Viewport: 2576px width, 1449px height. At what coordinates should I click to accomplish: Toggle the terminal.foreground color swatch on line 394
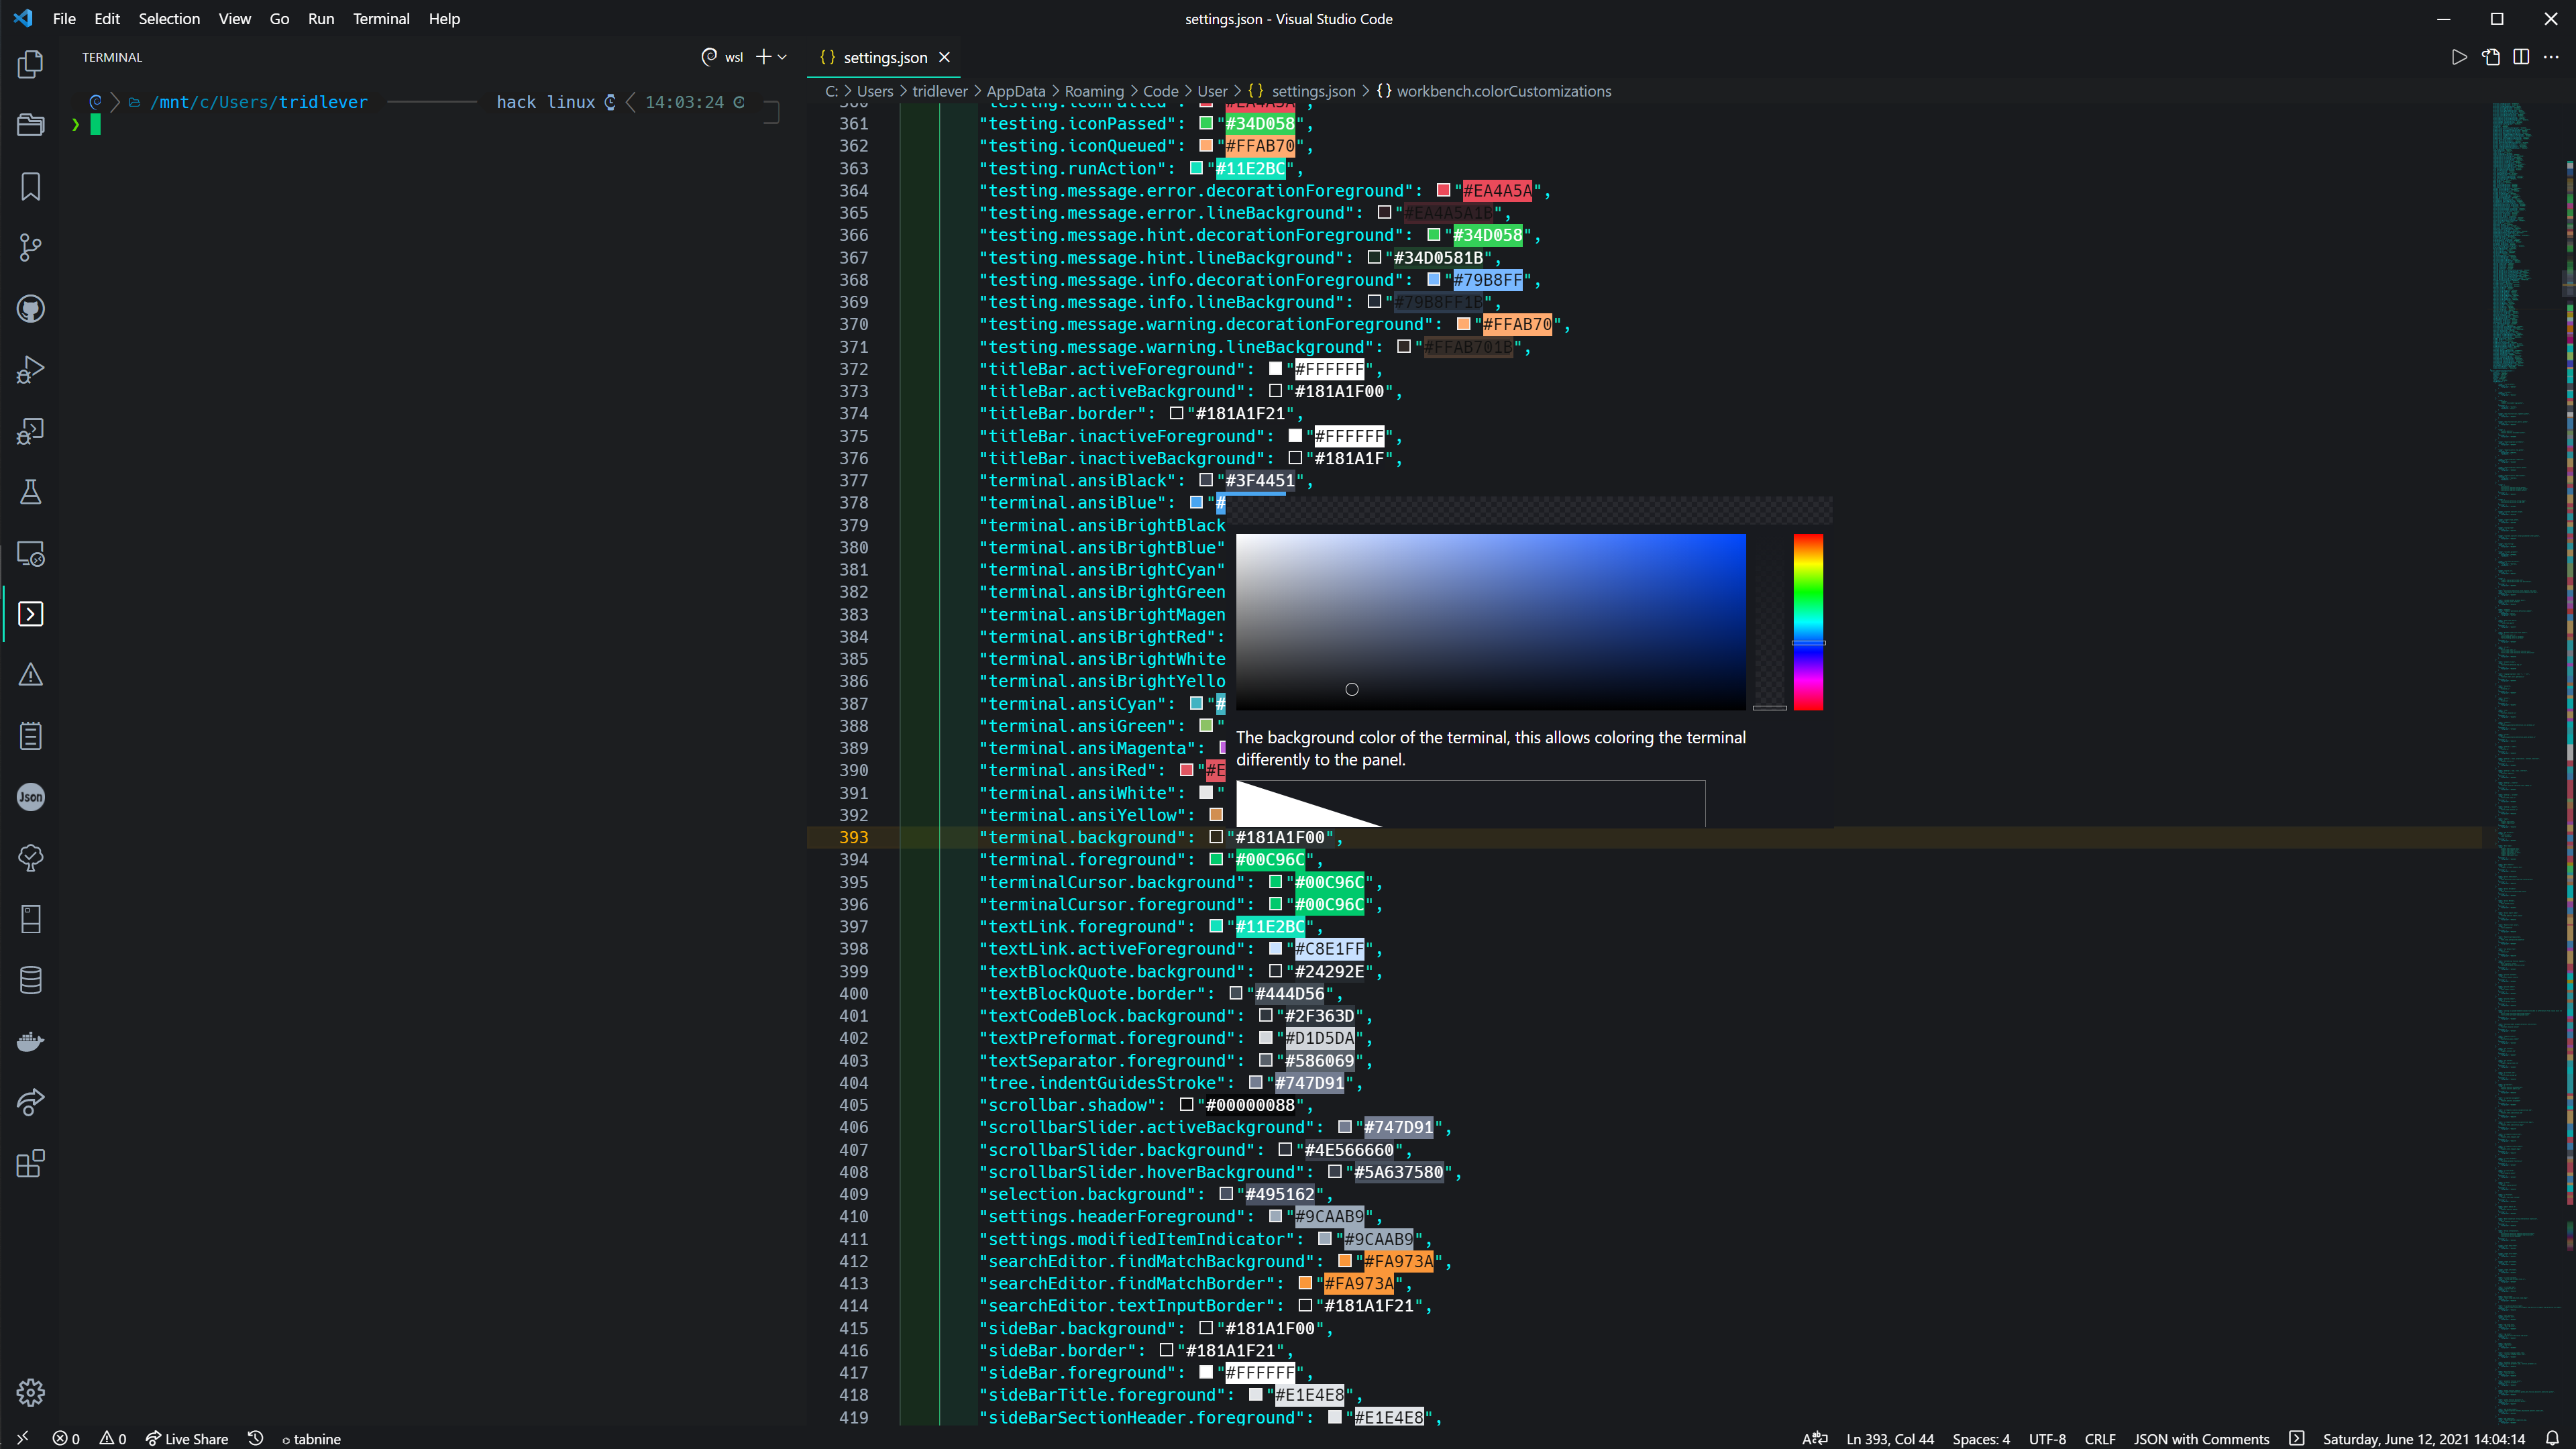[x=1217, y=859]
